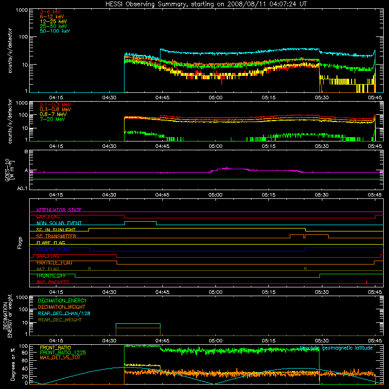This screenshot has height=389, width=389.
Task: Select the GAP_FLAG label
Action: [48, 216]
